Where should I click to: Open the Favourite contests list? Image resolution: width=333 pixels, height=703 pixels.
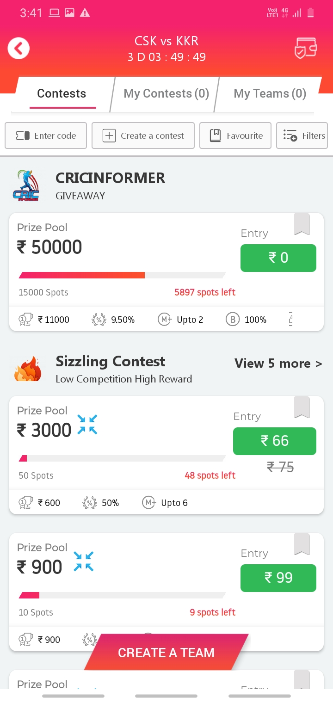click(x=235, y=136)
